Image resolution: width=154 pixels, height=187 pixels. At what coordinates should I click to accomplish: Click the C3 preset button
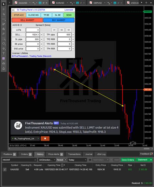[x=69, y=30]
